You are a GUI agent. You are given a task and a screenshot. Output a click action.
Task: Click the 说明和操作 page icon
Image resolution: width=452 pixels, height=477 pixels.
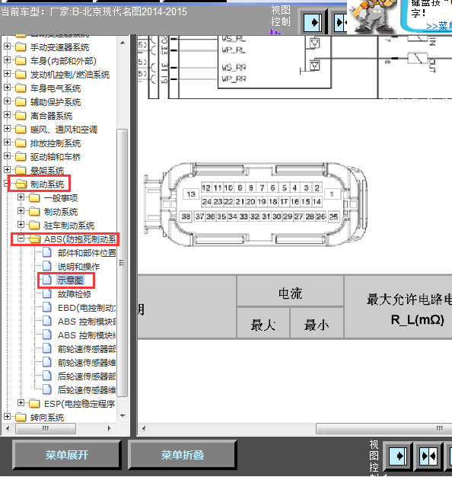tap(46, 266)
